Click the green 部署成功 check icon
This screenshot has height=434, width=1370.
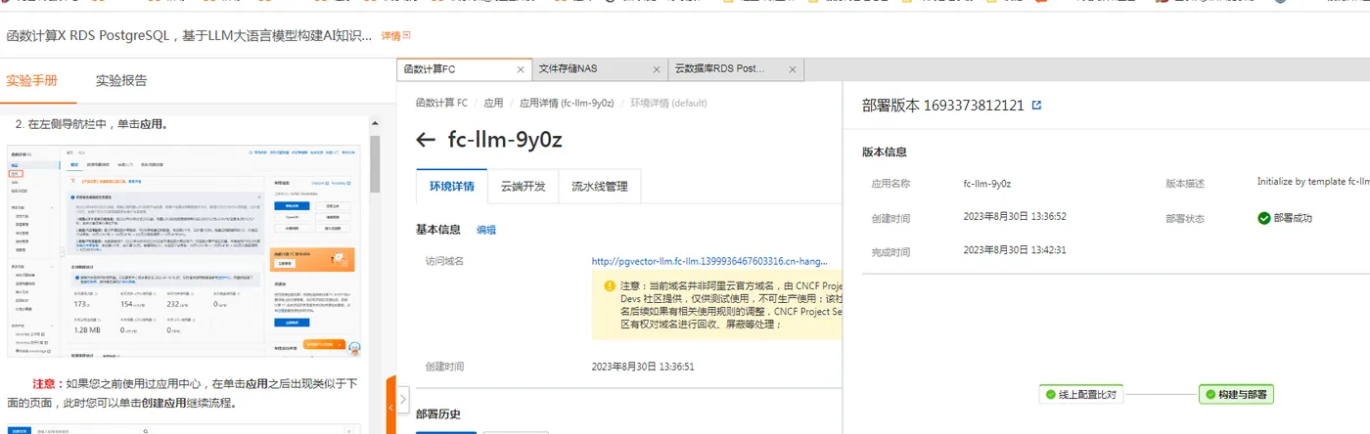pos(1264,218)
